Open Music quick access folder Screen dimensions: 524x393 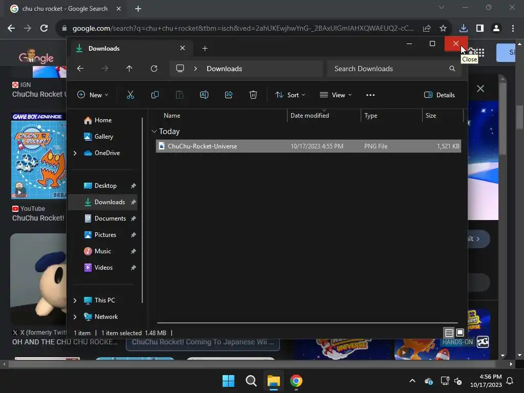pyautogui.click(x=102, y=251)
